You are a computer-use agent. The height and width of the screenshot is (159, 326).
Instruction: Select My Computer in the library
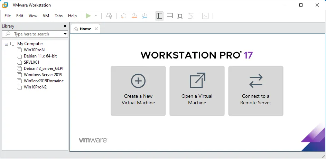30,44
